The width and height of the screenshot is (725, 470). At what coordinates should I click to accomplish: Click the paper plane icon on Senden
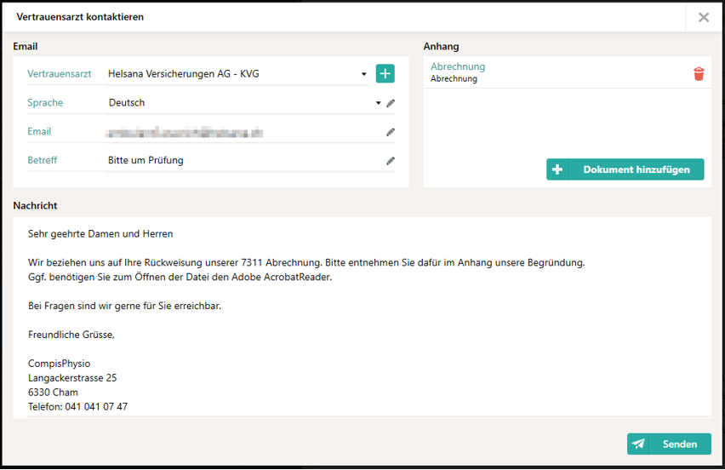(638, 444)
